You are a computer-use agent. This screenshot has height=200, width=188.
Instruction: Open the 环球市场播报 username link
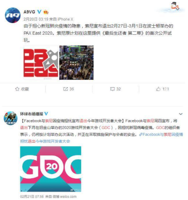32,114
